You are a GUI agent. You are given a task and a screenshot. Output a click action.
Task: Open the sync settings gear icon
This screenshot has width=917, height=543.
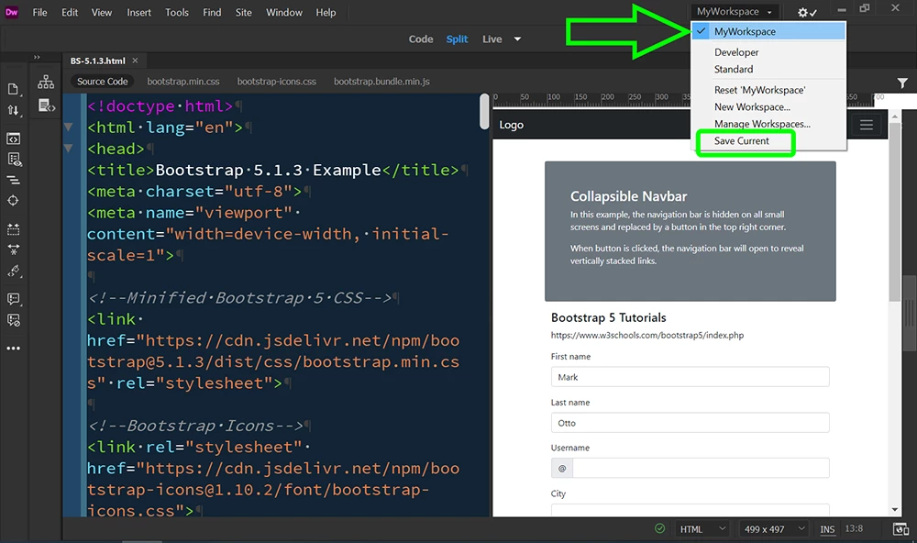click(807, 12)
